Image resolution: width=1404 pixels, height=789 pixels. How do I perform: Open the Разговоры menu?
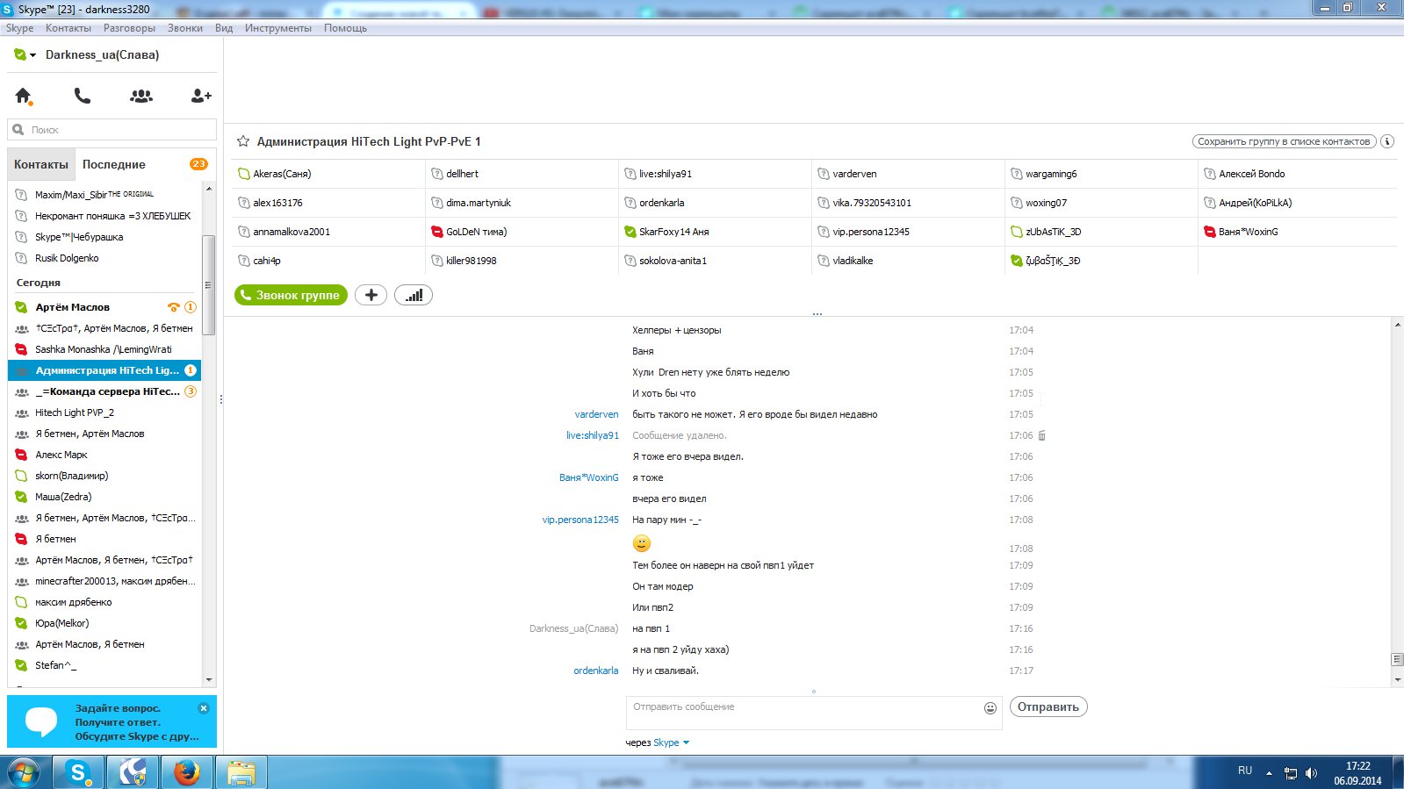tap(129, 28)
